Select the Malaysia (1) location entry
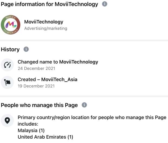 pos(31,130)
